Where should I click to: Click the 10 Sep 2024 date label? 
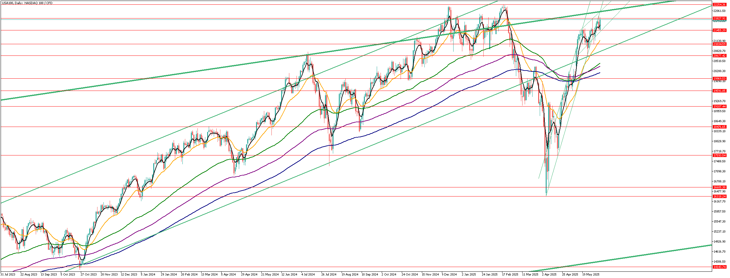pos(370,275)
